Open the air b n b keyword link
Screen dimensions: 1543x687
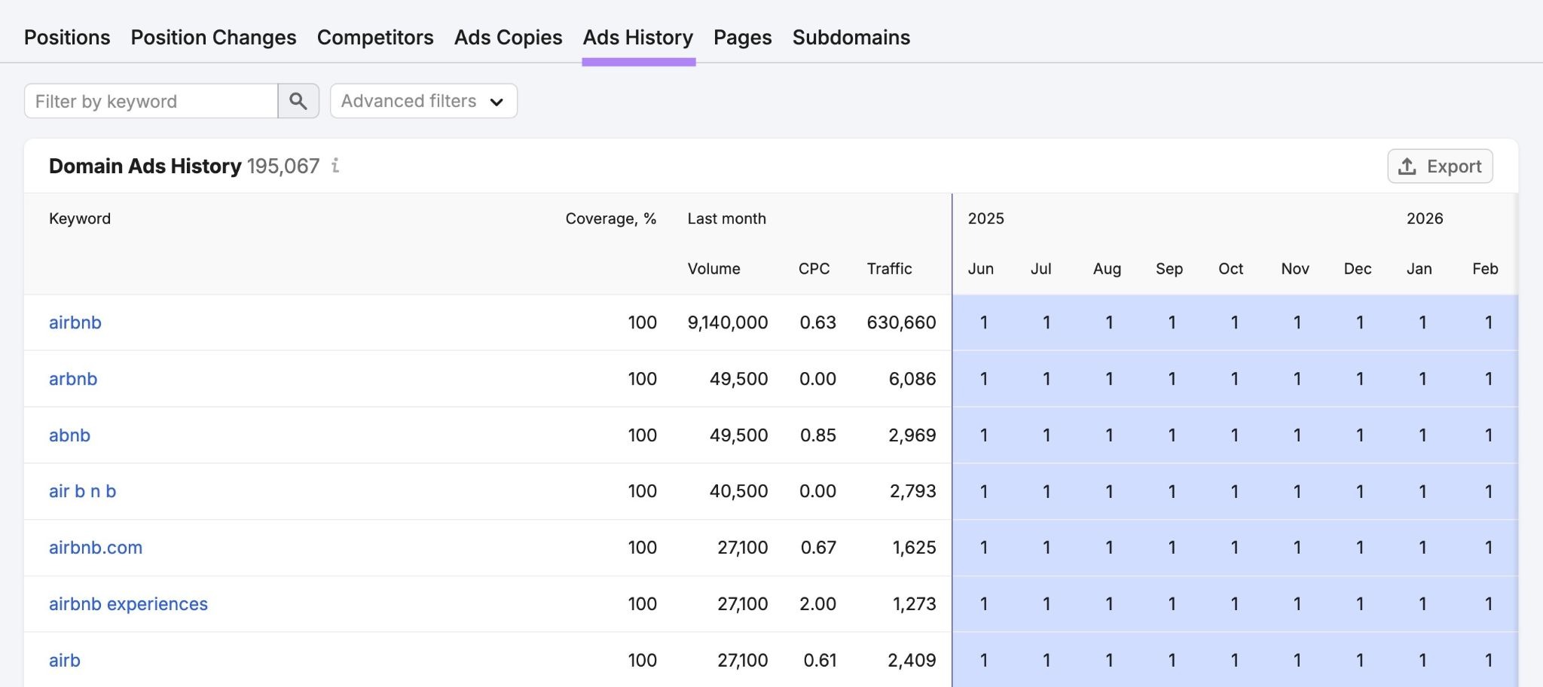click(82, 491)
